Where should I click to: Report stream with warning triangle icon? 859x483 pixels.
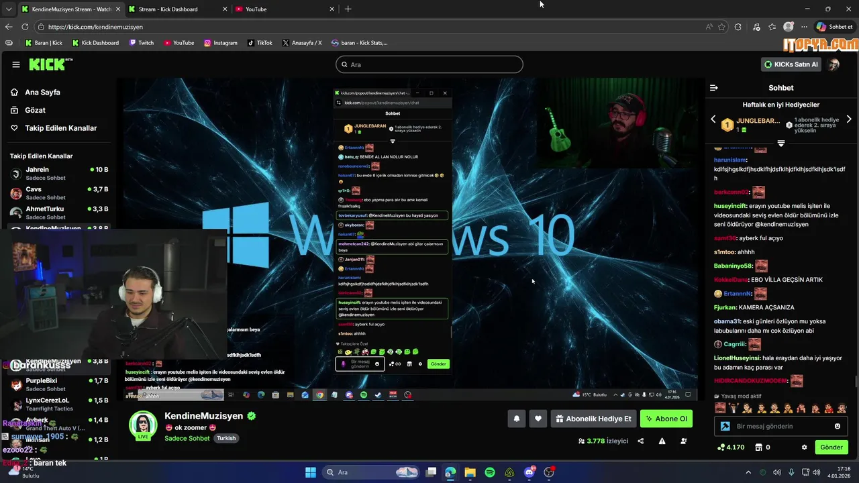[662, 441]
